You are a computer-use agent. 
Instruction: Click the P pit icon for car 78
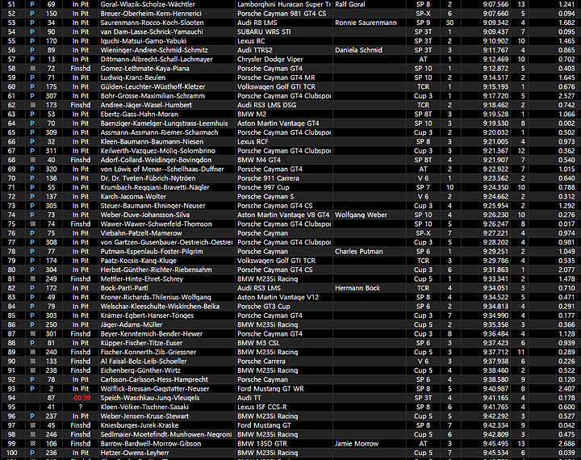coord(32,380)
